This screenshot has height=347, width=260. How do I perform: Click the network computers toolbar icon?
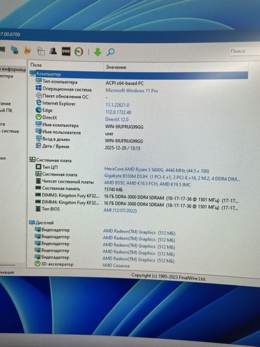15,50
